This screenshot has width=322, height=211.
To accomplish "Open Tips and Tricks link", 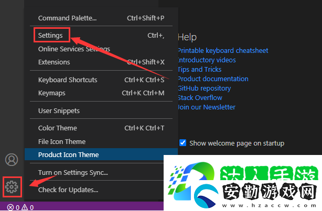I will pos(200,69).
